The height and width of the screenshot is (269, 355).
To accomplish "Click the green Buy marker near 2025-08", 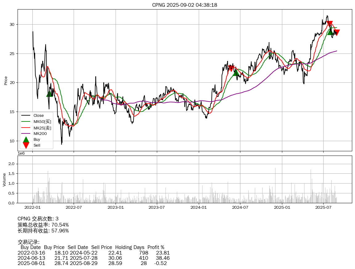I will pyautogui.click(x=330, y=32).
